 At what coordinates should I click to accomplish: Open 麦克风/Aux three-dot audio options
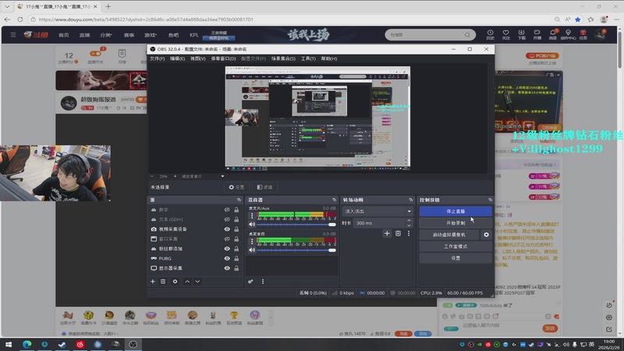coord(251,216)
